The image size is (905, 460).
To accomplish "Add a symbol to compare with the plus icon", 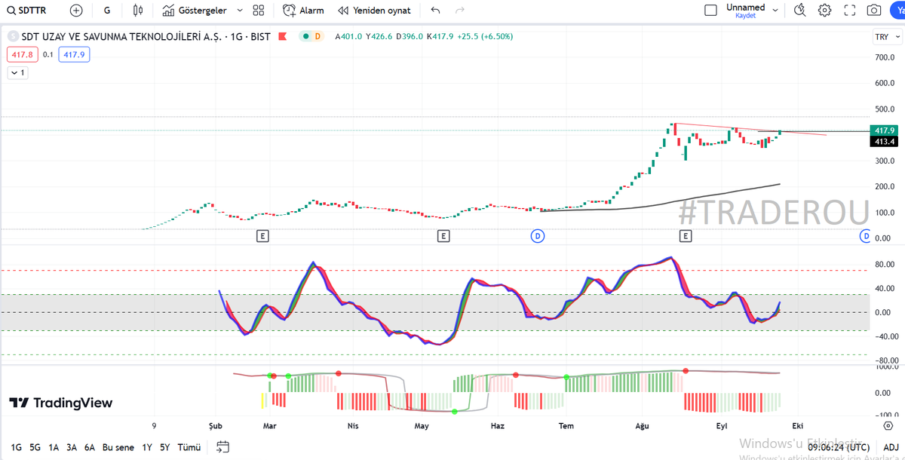I will click(76, 11).
